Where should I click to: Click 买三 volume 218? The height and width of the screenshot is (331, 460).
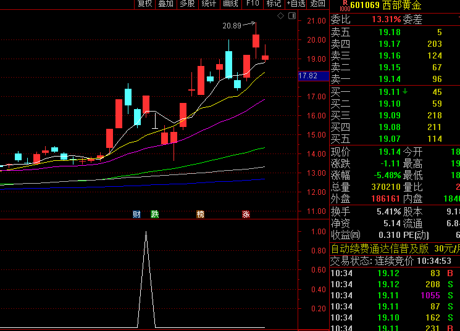point(435,115)
